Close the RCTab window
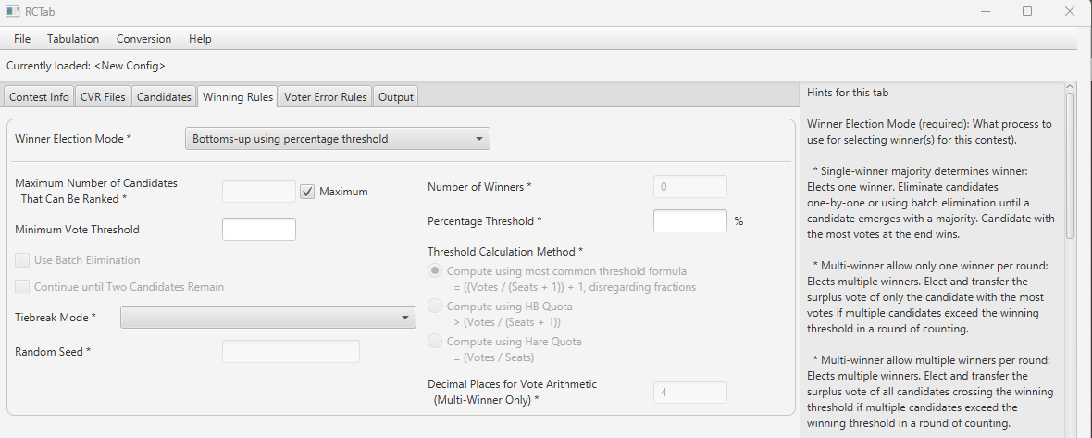This screenshot has height=438, width=1092. [x=1070, y=11]
